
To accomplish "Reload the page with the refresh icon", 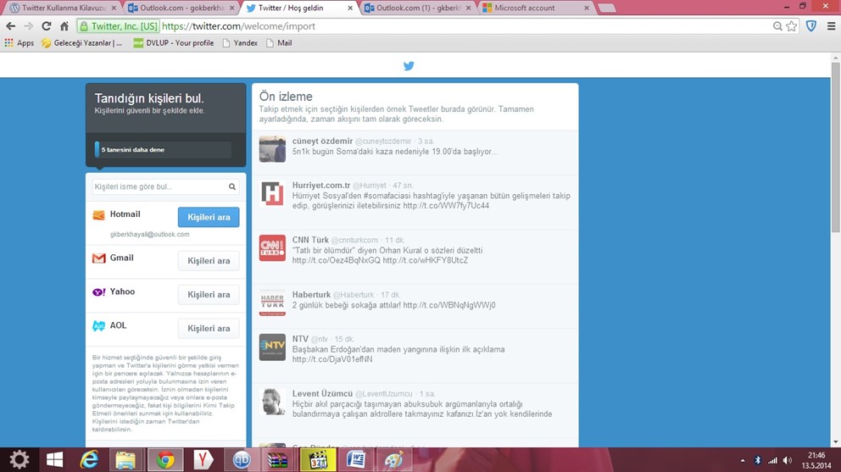I will [47, 25].
